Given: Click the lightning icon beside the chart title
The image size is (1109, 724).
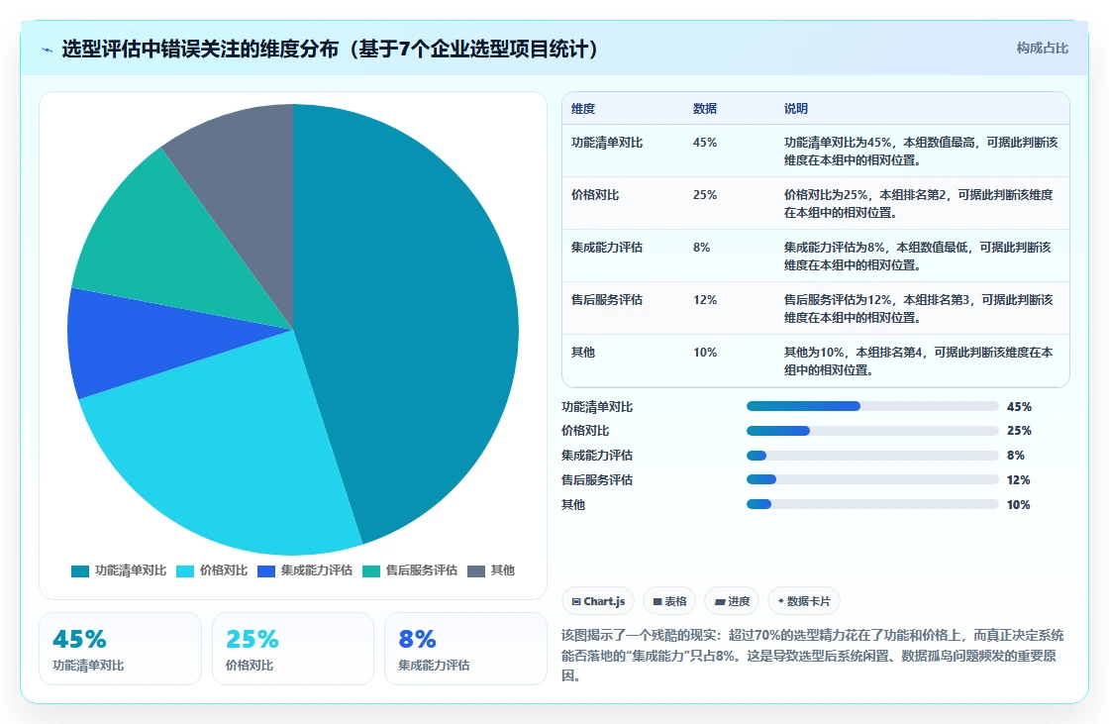Looking at the screenshot, I should 47,50.
